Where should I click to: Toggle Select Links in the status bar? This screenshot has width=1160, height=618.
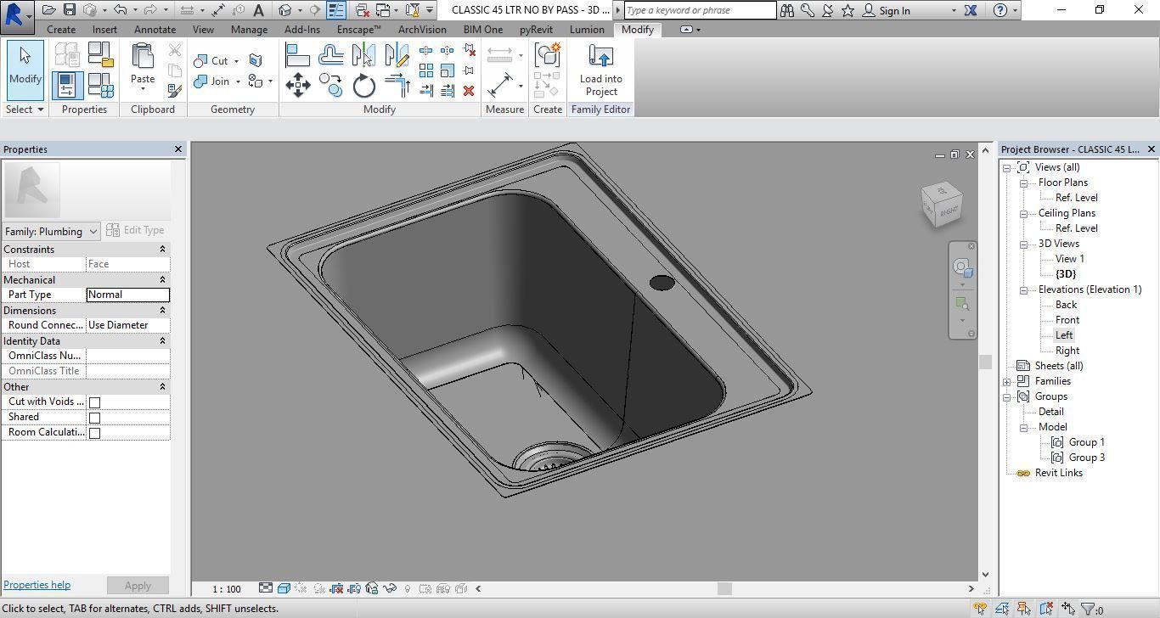(x=981, y=609)
